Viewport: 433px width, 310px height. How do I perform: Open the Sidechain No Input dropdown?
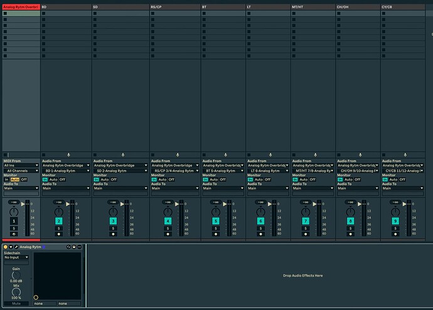[16, 257]
